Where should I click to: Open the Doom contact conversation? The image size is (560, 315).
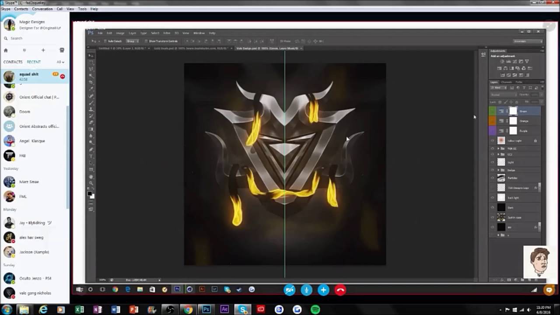35,112
